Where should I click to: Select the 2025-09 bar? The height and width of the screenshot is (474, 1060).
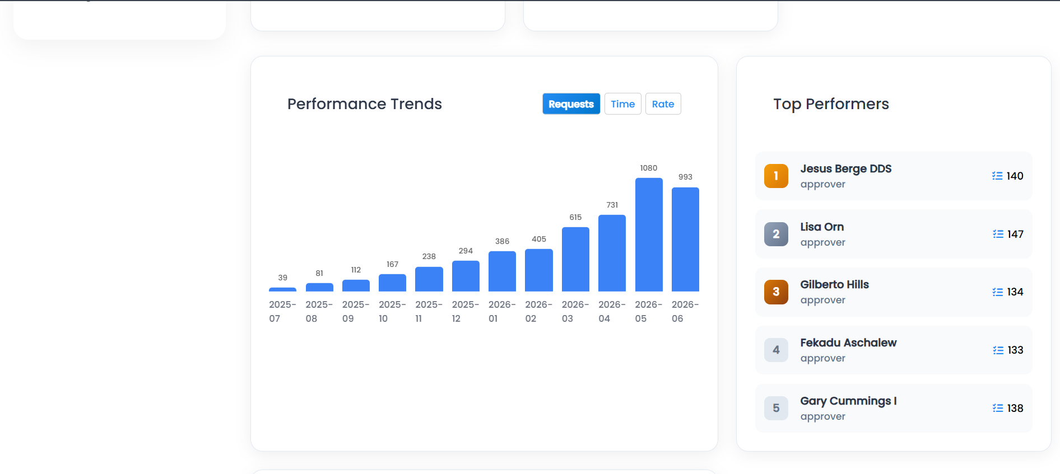356,285
